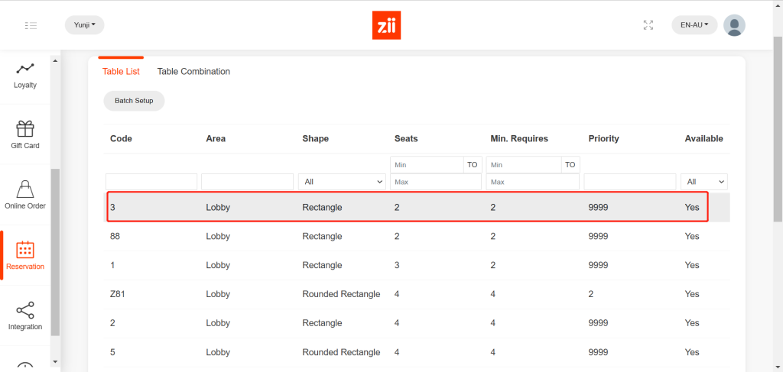Click the red zii logo
The height and width of the screenshot is (372, 783).
pyautogui.click(x=388, y=25)
